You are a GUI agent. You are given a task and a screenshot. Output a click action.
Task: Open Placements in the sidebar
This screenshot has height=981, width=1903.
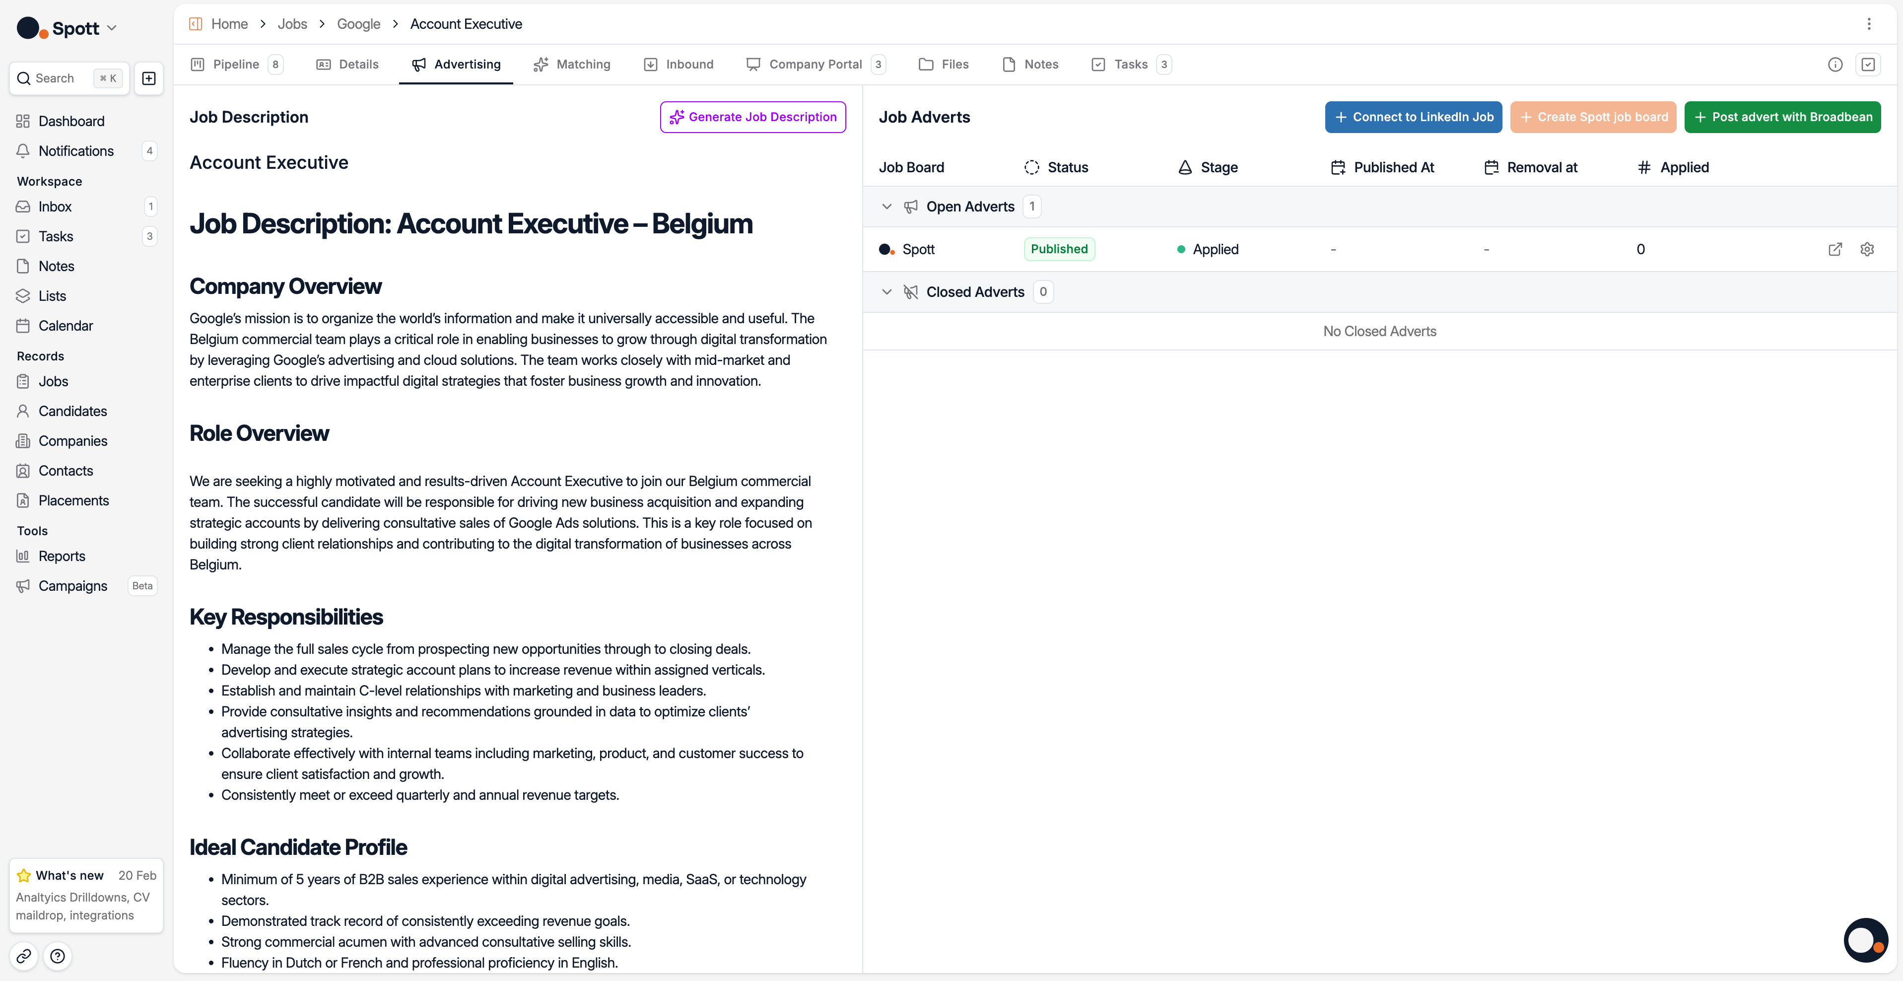pyautogui.click(x=86, y=501)
